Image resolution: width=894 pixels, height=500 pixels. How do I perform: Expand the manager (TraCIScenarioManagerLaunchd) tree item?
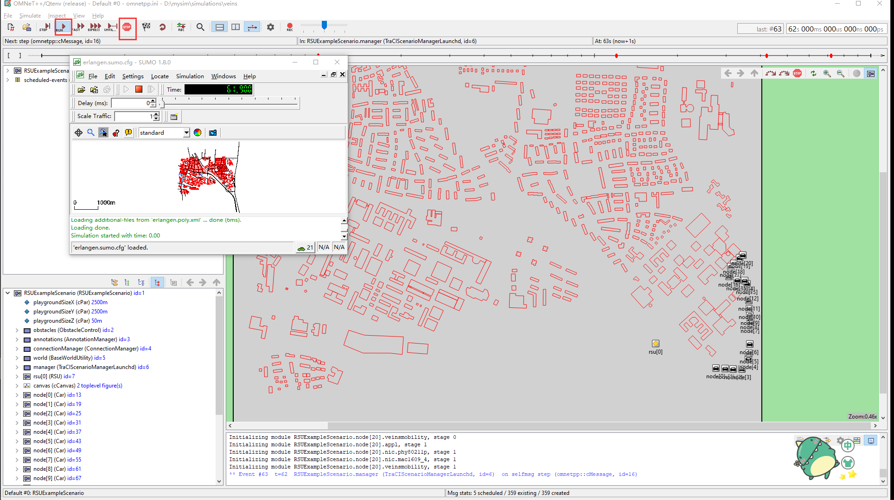(x=17, y=367)
